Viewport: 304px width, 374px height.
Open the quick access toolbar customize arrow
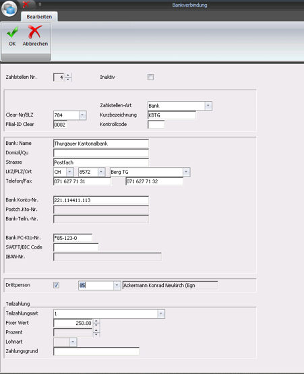[40, 4]
